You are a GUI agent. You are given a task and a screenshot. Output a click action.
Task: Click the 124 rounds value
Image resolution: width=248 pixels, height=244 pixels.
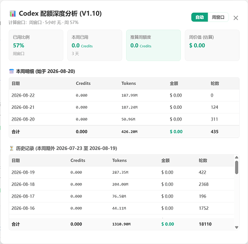tap(214, 107)
